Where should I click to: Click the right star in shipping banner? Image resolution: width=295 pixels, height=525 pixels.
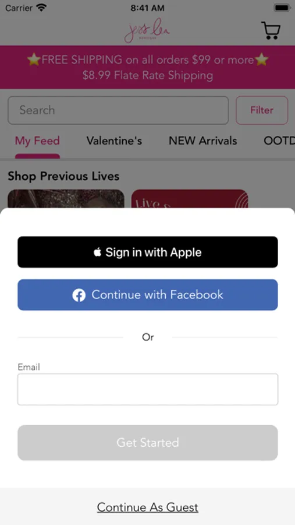(x=262, y=60)
